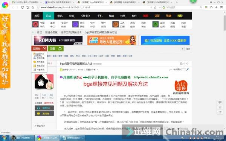Click the red home category icon
Viewport: 226px width, 141px height.
click(35, 24)
